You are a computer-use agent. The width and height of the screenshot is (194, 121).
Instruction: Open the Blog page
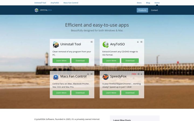(148, 3)
